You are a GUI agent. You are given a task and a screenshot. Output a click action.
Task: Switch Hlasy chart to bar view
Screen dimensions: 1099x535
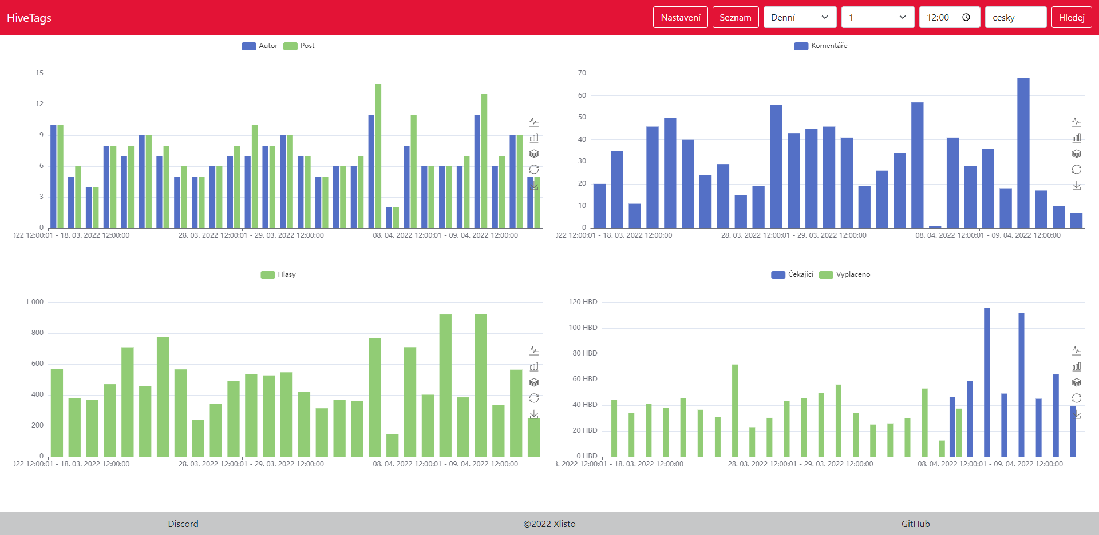tap(534, 366)
